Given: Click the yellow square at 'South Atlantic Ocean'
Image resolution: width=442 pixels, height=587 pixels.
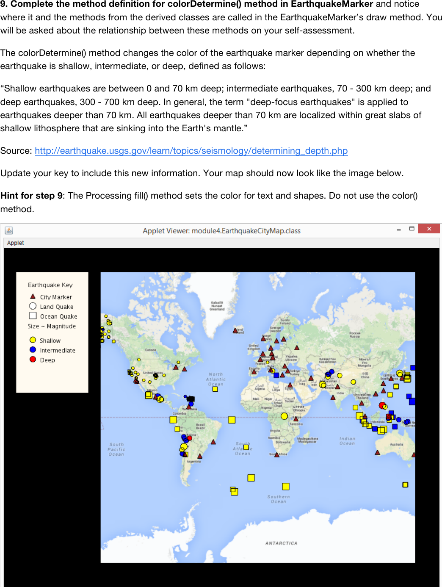Looking at the screenshot, I should click(246, 447).
